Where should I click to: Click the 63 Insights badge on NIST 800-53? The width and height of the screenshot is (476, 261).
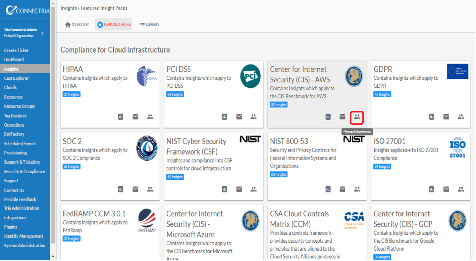(279, 174)
